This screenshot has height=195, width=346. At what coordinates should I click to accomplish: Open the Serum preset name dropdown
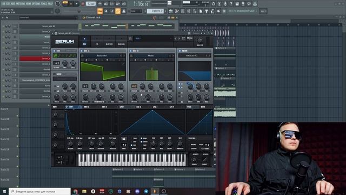click(x=154, y=38)
